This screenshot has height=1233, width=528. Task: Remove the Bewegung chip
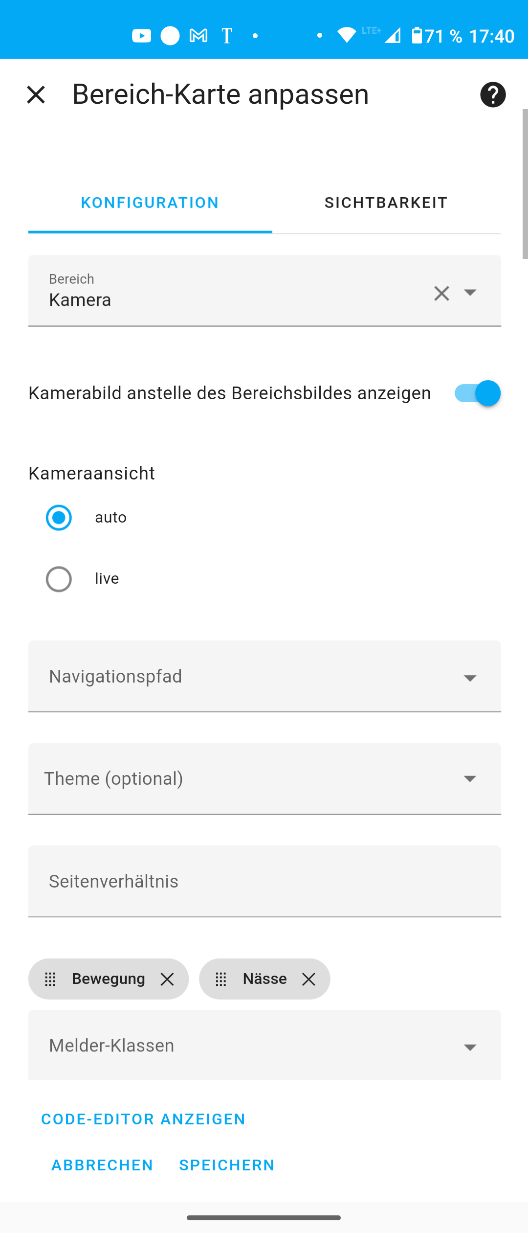click(x=167, y=979)
